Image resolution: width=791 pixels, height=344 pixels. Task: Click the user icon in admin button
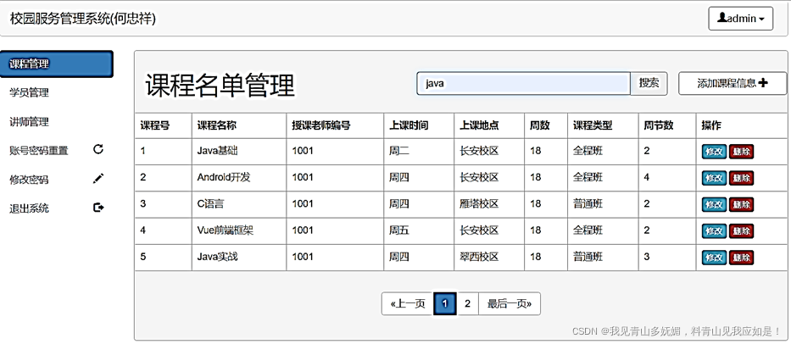[x=721, y=18]
